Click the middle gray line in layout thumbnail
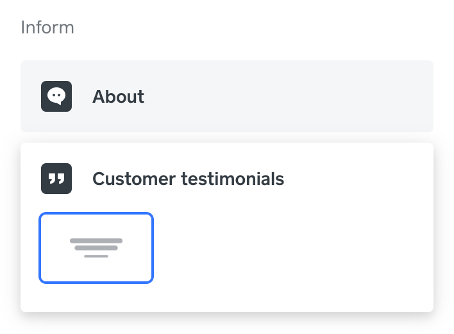 click(96, 248)
